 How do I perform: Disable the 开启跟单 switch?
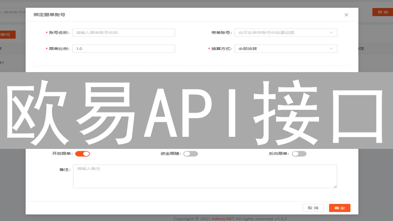[x=82, y=154]
